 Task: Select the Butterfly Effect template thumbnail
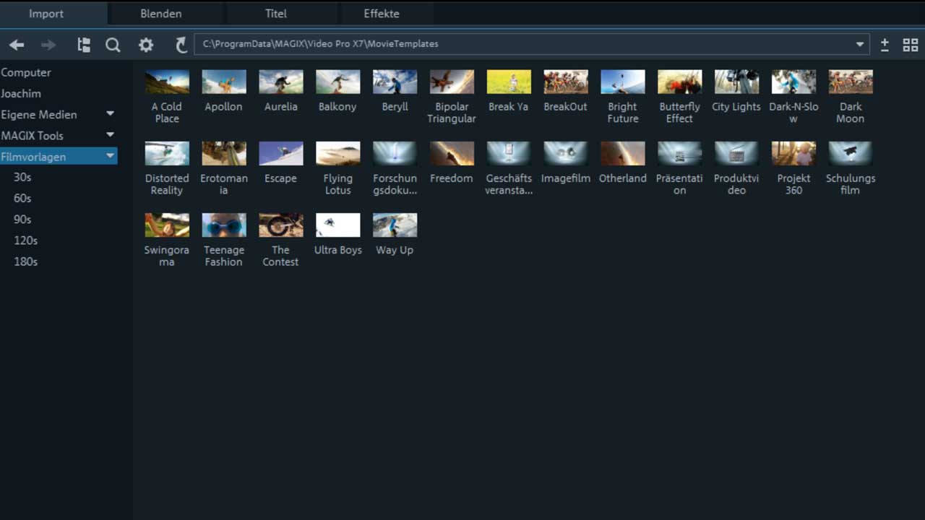click(679, 82)
